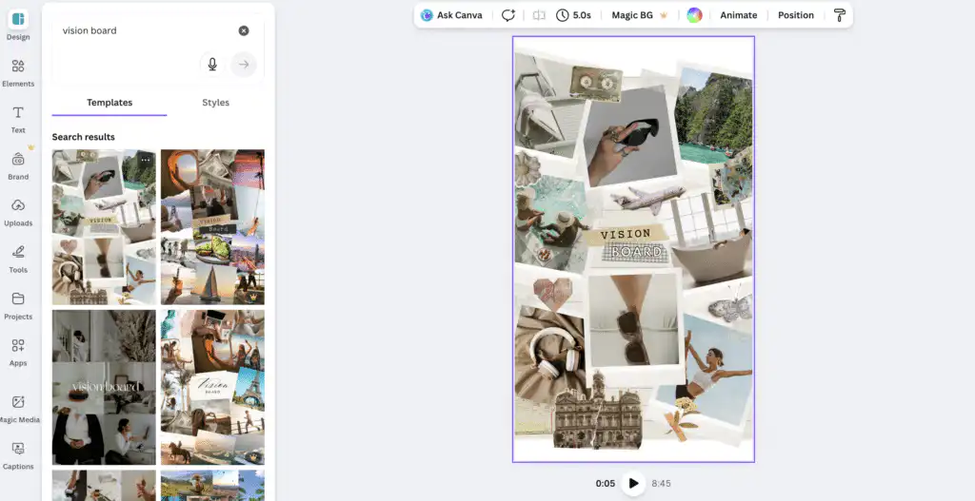Open the Captions panel
The image size is (975, 501).
coord(18,455)
